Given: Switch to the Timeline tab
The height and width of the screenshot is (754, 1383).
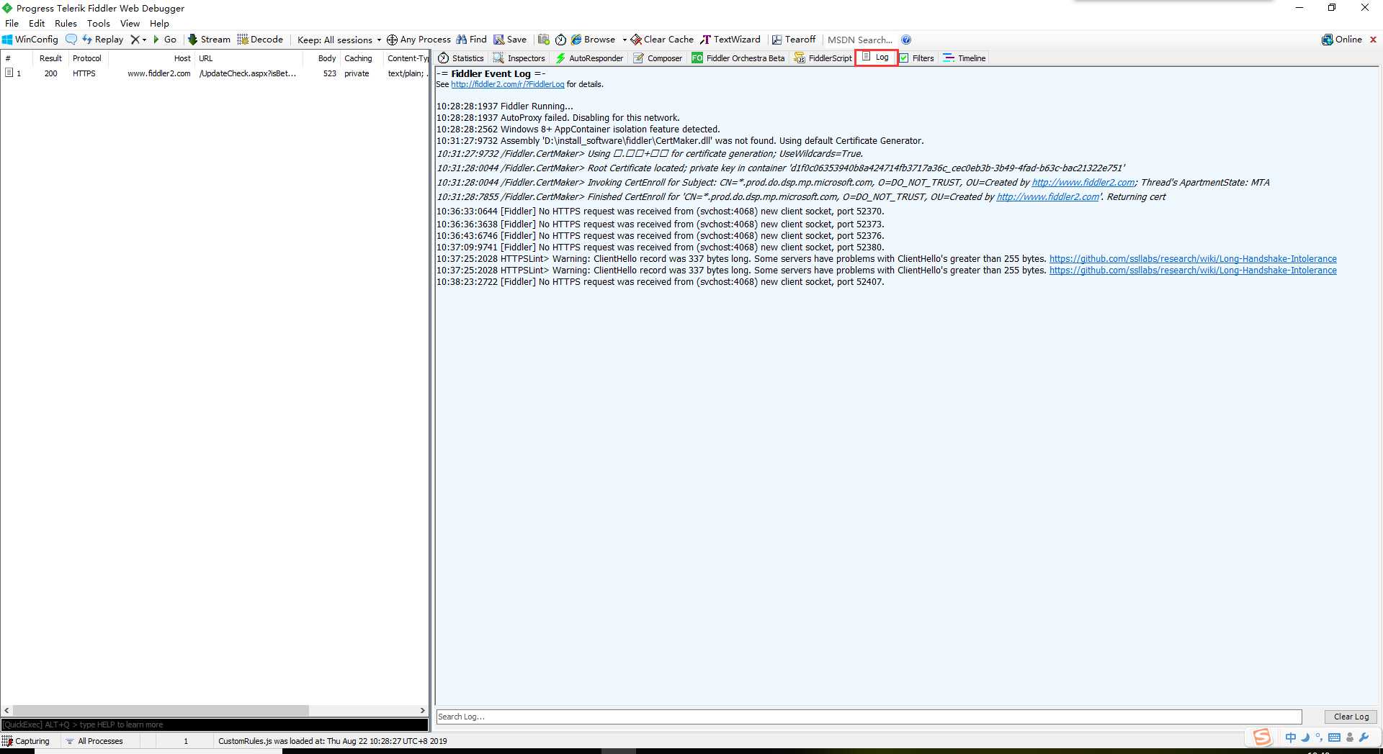Looking at the screenshot, I should tap(964, 58).
